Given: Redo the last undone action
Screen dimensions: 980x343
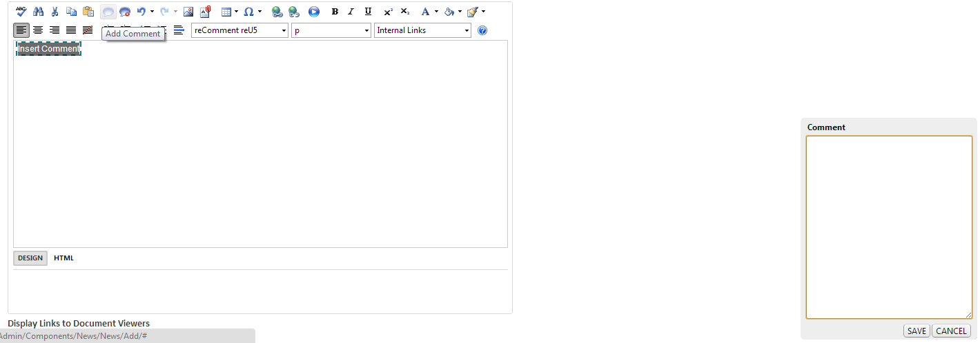Looking at the screenshot, I should (164, 12).
